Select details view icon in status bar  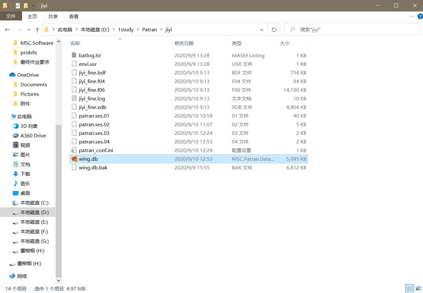(410, 289)
